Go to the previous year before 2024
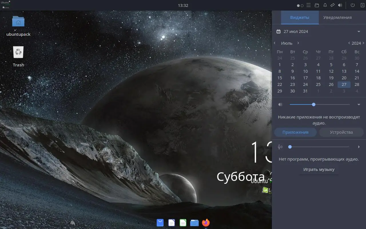Image resolution: width=366 pixels, height=229 pixels. point(349,43)
